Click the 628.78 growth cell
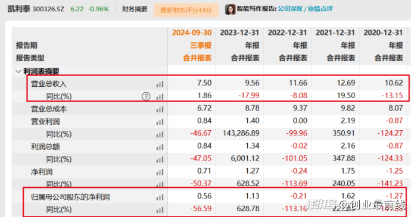The width and height of the screenshot is (411, 217). [248, 209]
